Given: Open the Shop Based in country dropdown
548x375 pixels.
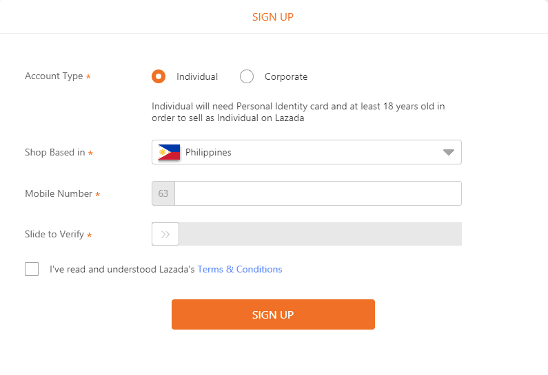Looking at the screenshot, I should [306, 153].
